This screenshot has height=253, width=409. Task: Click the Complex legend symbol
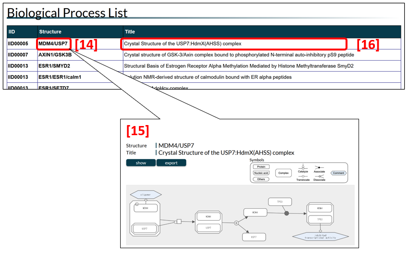click(x=283, y=173)
